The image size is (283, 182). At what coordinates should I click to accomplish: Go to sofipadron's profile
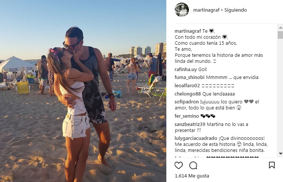coord(187,102)
